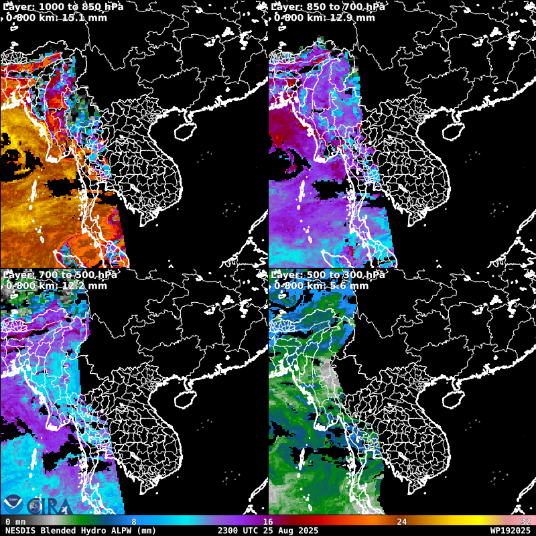Click the NESDIS Blended Hydro ALPW title

80,530
